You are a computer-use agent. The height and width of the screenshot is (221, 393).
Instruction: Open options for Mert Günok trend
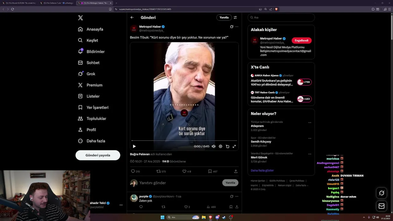tap(309, 154)
